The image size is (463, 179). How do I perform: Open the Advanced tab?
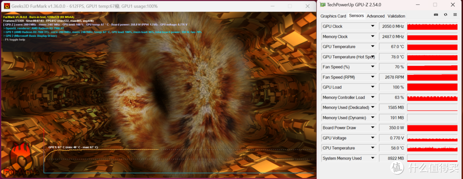[376, 16]
